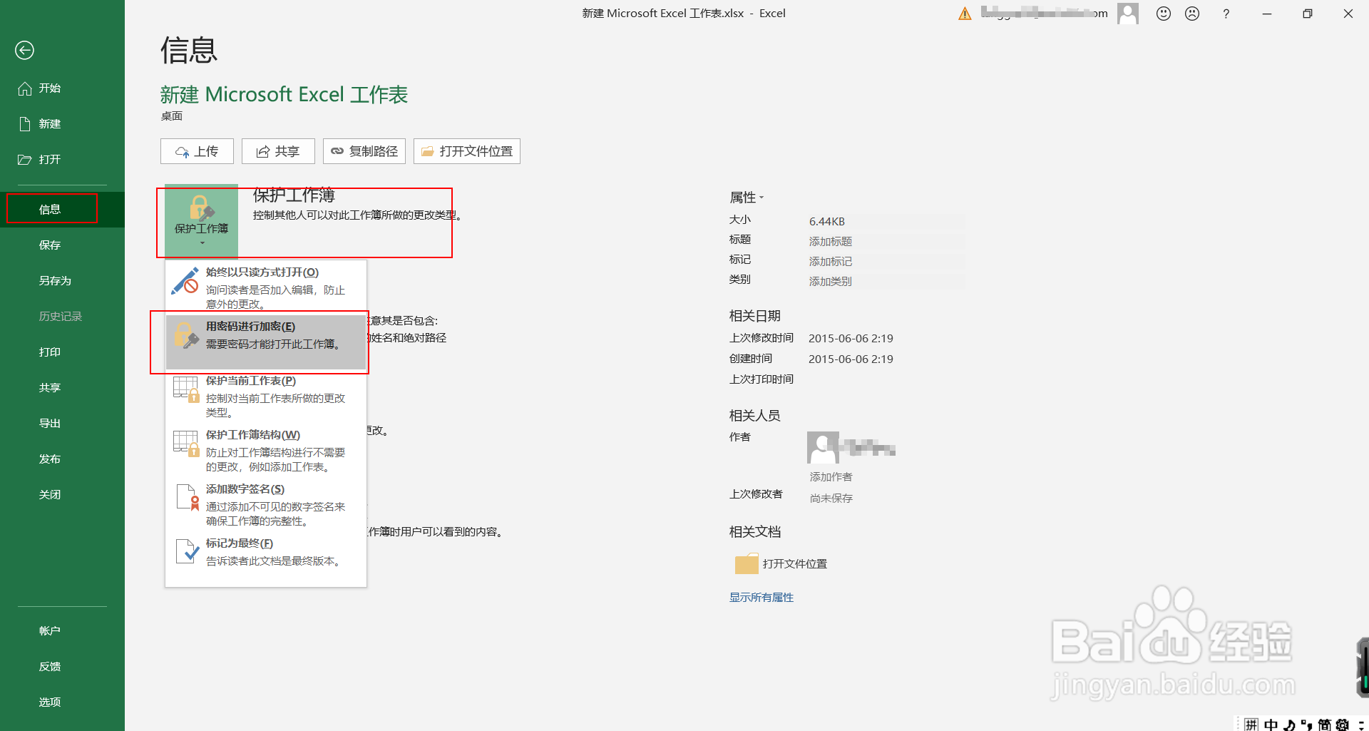
Task: Click the 上传 upload button
Action: click(197, 151)
